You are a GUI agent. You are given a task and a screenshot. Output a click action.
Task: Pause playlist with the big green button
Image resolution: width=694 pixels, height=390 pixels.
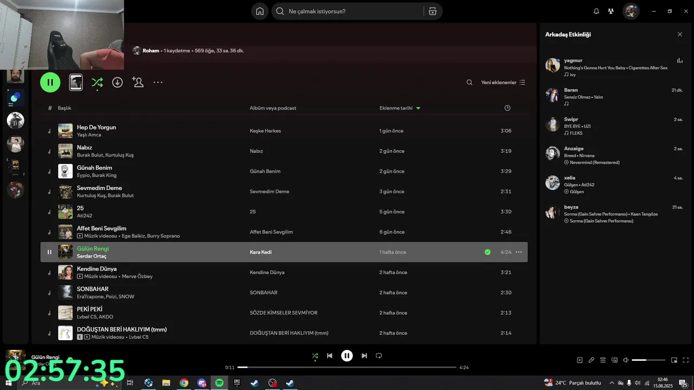pyautogui.click(x=50, y=82)
